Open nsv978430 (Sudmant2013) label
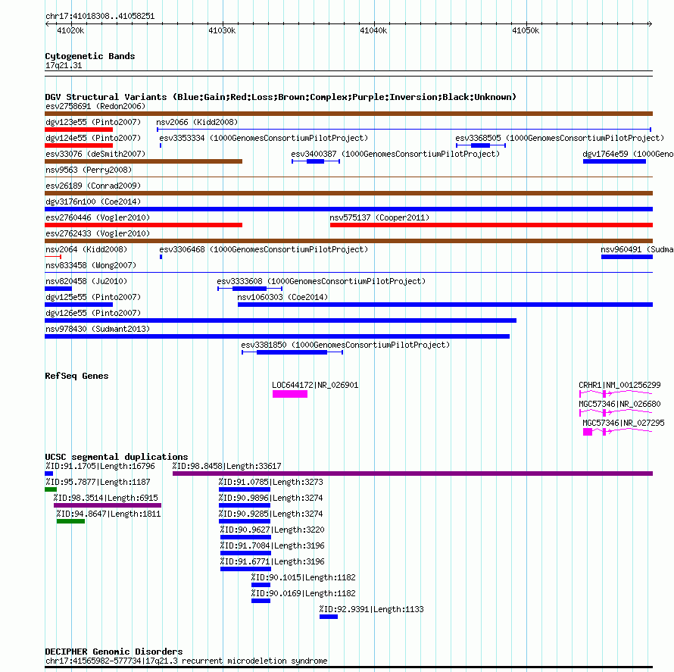 tap(98, 329)
